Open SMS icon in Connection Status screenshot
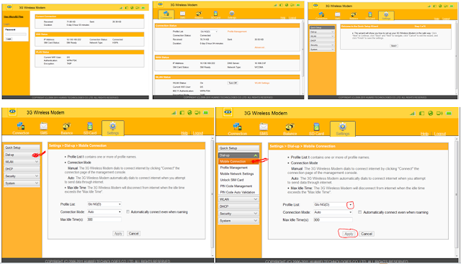This screenshot has height=264, width=461. [182, 14]
